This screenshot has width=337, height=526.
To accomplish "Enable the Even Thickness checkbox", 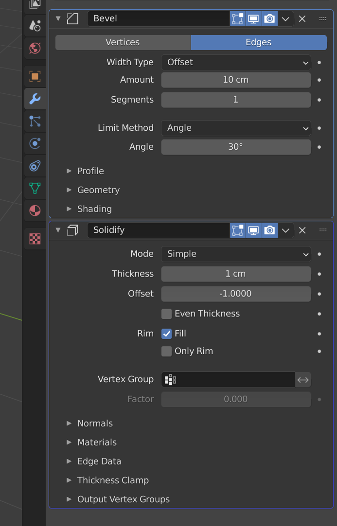I will coord(166,314).
